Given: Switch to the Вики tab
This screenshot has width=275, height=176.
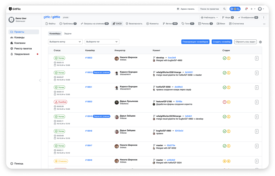Looking at the screenshot, I should (x=221, y=24).
